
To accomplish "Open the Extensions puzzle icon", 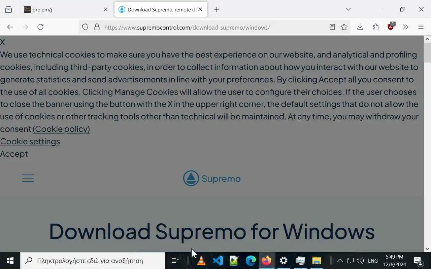I will coord(375,27).
